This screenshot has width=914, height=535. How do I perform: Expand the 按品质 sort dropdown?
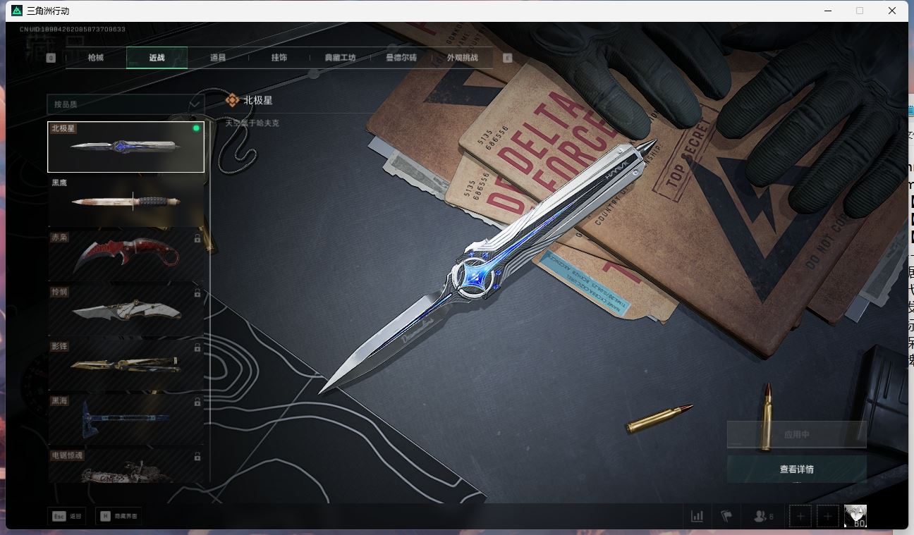coord(126,104)
